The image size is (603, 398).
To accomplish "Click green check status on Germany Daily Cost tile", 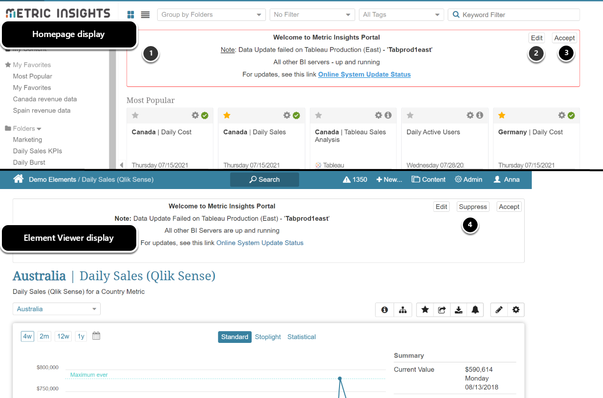I will pyautogui.click(x=571, y=115).
